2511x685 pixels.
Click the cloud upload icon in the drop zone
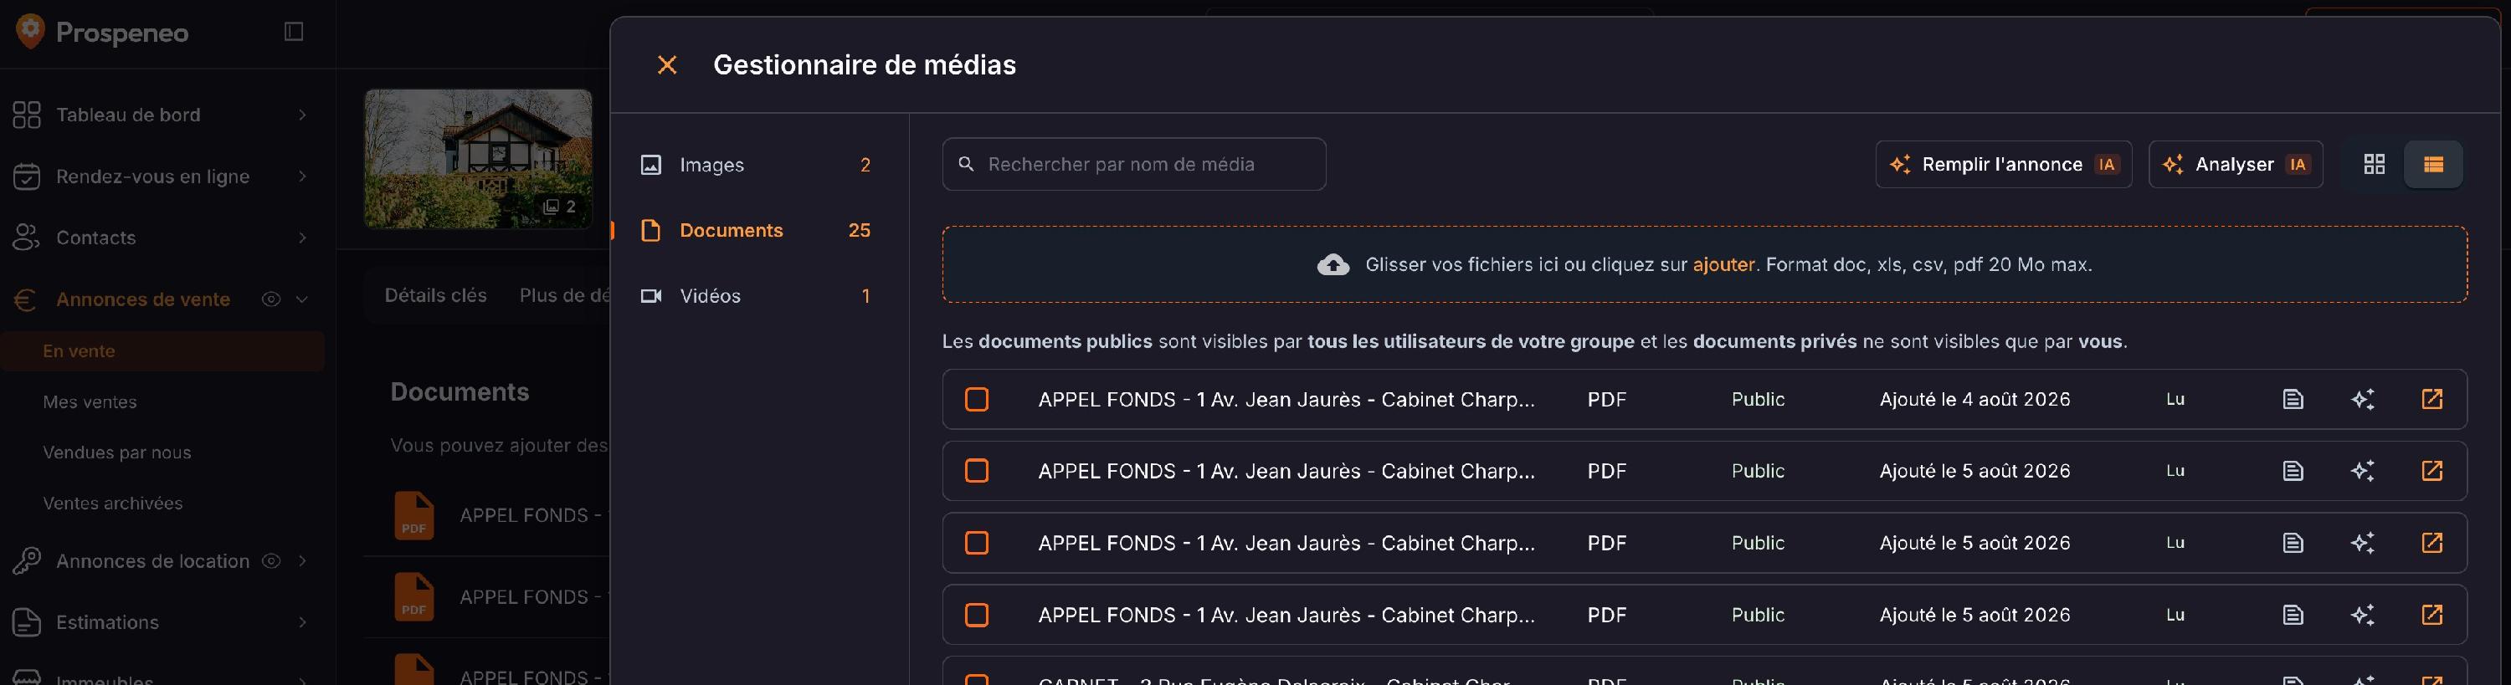click(x=1333, y=265)
